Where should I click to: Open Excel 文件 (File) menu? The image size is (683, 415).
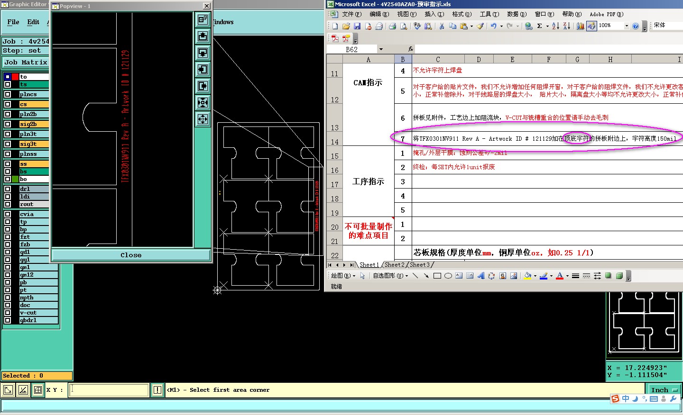[x=351, y=14]
